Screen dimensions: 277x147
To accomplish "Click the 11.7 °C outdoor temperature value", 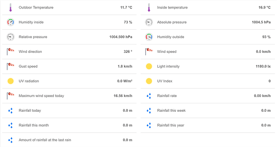I will [126, 7].
